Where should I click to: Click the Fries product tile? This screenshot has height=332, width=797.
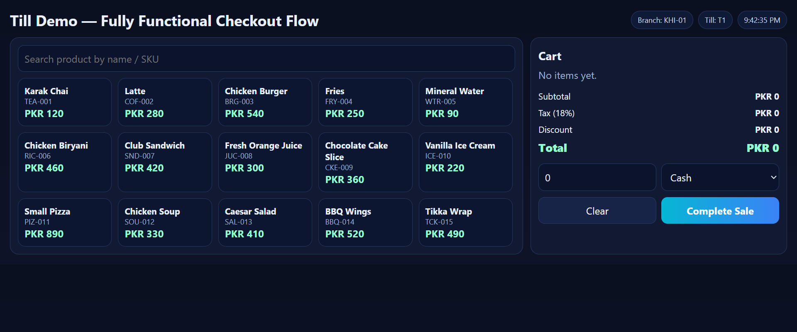click(x=365, y=102)
